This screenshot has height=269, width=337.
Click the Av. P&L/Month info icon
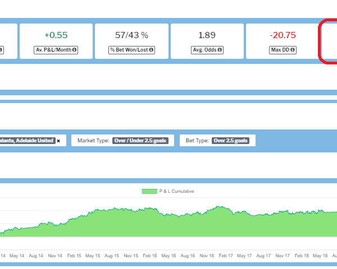click(x=74, y=50)
